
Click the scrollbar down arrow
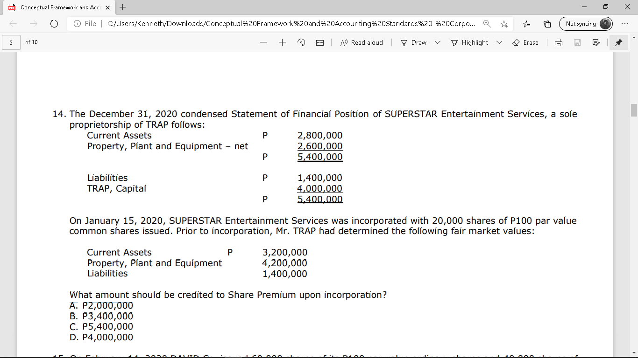pyautogui.click(x=634, y=353)
